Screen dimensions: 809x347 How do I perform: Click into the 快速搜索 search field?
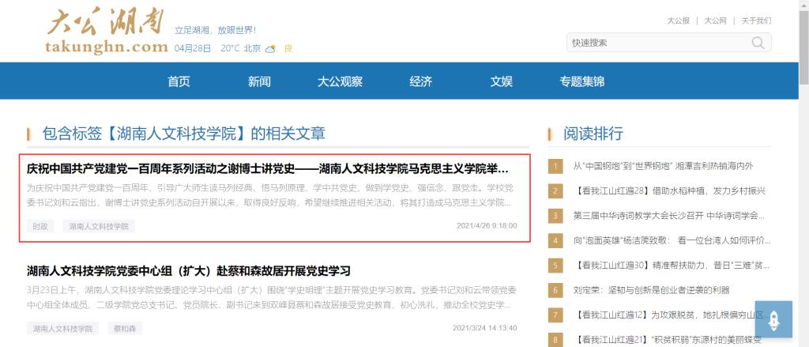pos(656,43)
